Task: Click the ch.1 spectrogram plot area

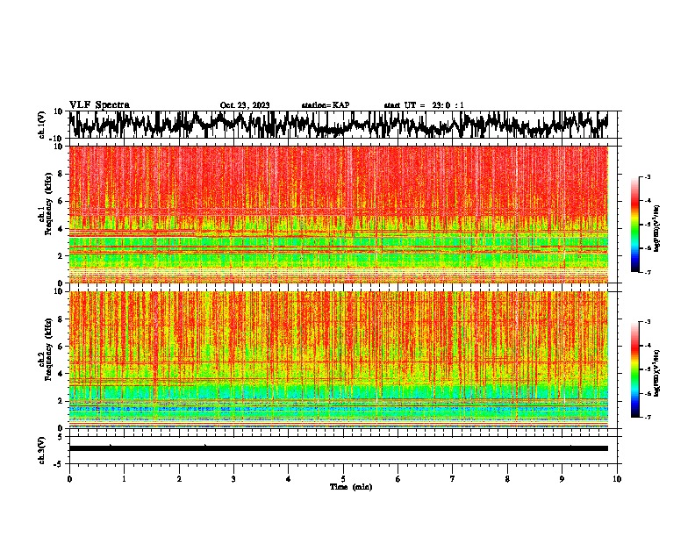Action: click(339, 214)
